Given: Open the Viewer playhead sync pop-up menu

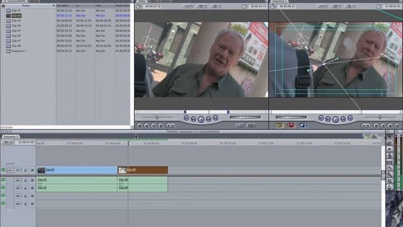Looking at the screenshot, I should click(202, 6).
